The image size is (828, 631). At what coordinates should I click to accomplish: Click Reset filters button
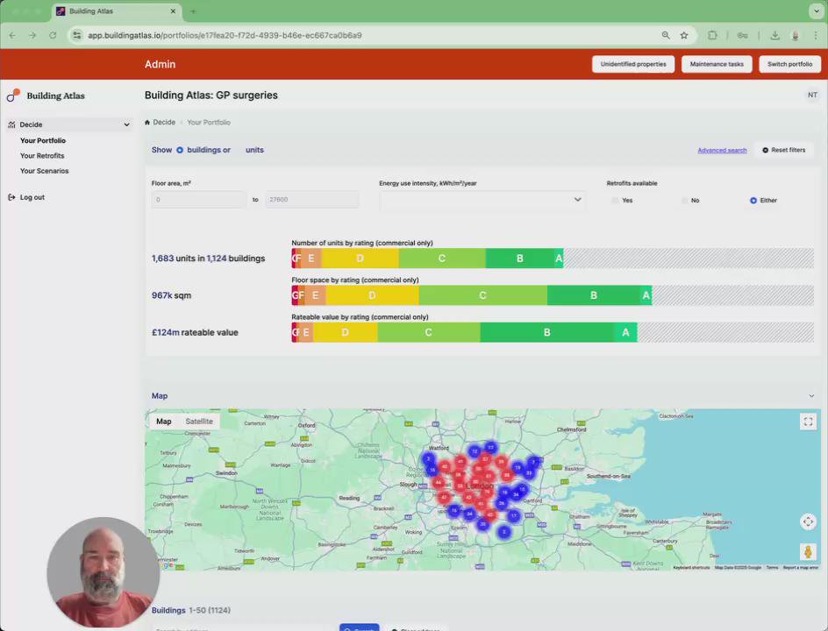coord(783,151)
